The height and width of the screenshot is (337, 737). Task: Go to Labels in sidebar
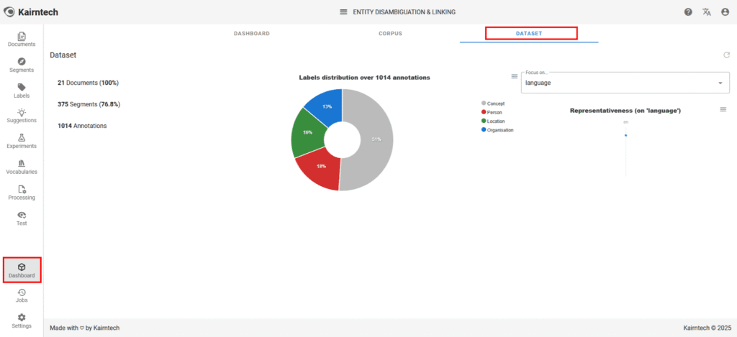pos(22,91)
